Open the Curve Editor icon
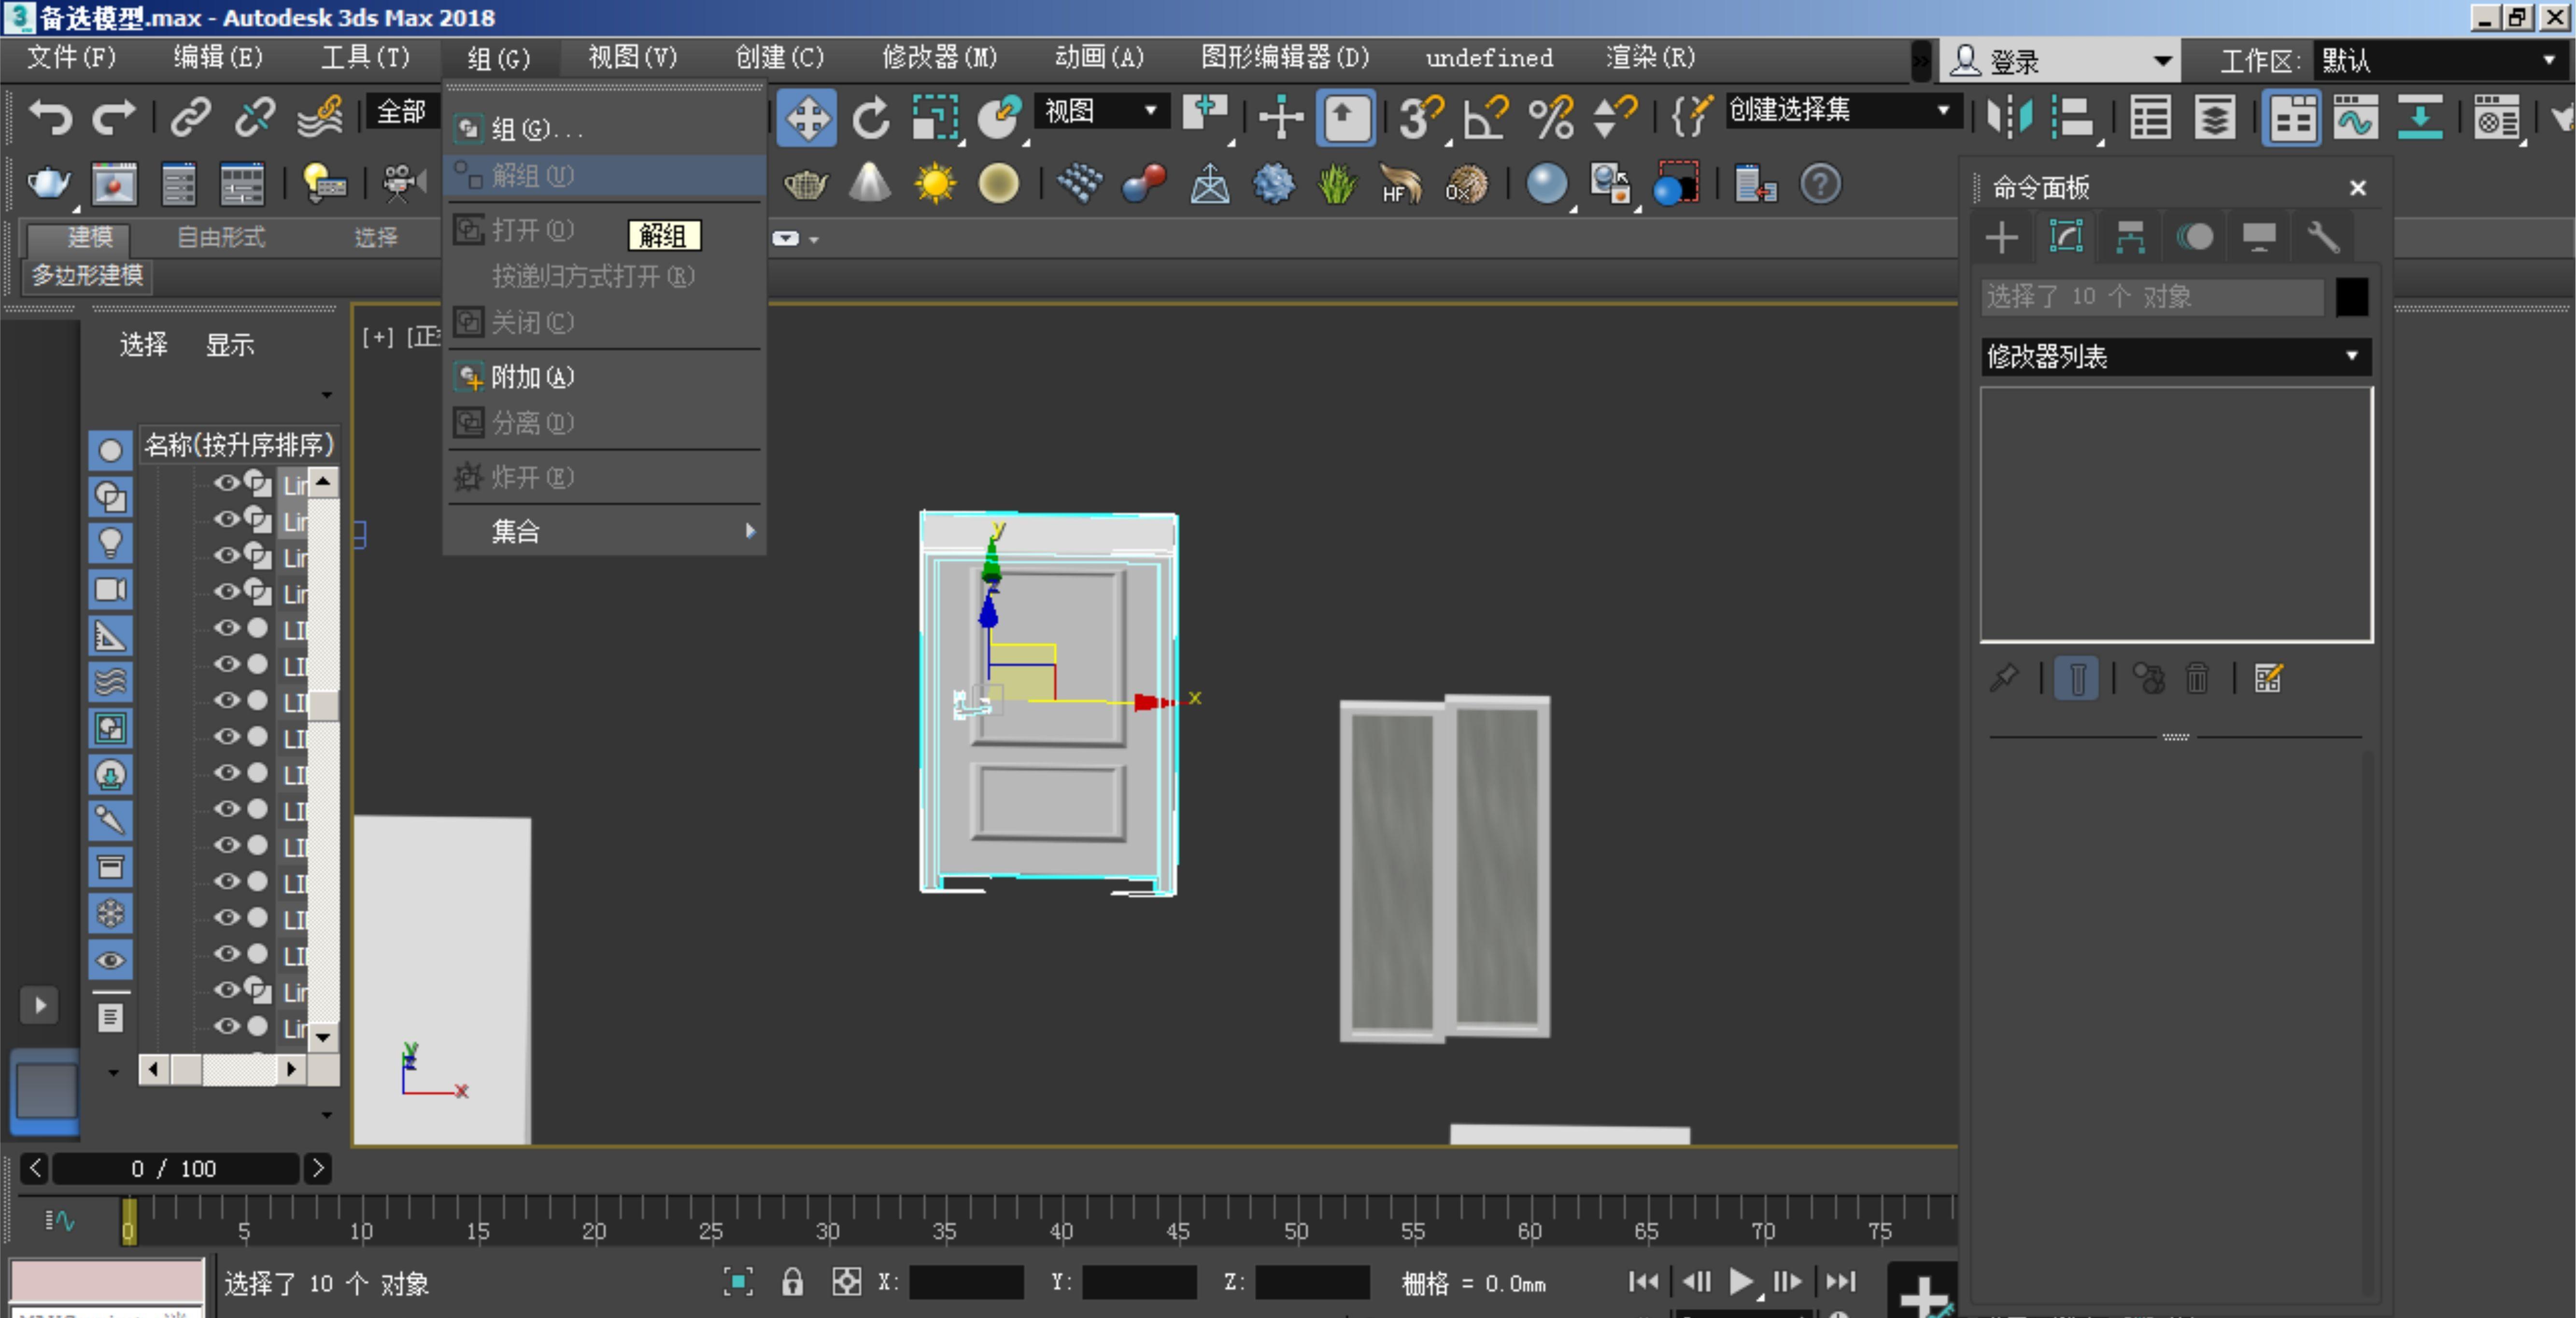Viewport: 2576px width, 1318px height. [2355, 118]
